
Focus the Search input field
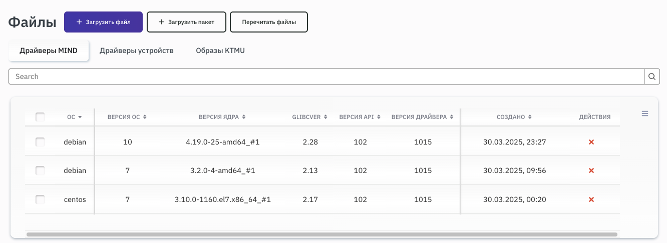pyautogui.click(x=325, y=76)
